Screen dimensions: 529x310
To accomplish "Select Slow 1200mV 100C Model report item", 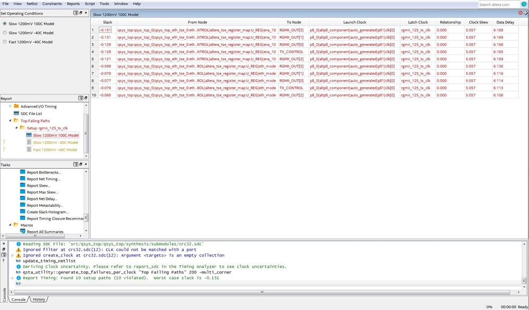I will point(56,135).
